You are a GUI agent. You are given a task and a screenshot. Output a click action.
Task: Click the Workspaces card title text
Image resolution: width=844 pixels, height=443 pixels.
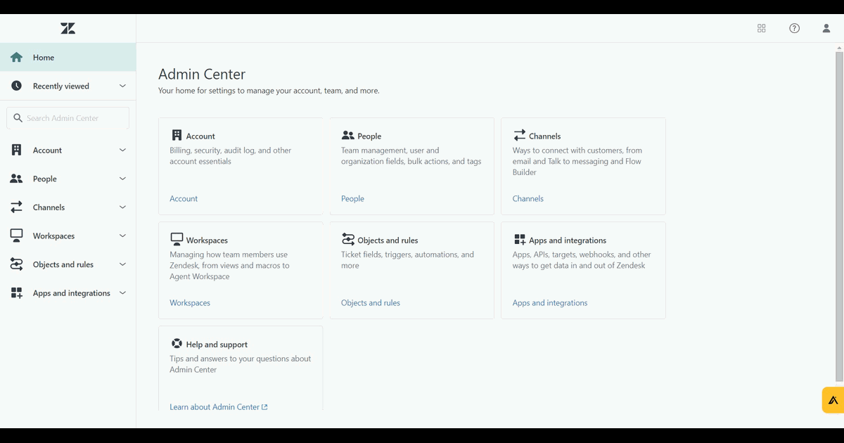pos(207,240)
